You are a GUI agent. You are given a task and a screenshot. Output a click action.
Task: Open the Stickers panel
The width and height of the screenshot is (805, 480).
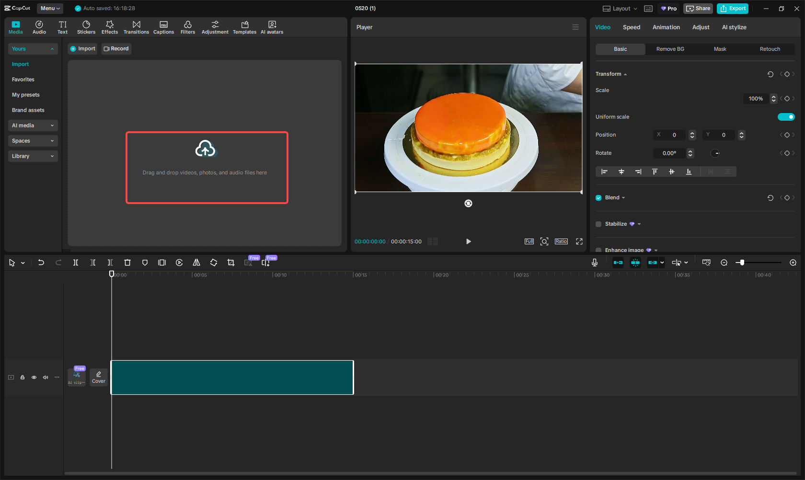point(86,27)
